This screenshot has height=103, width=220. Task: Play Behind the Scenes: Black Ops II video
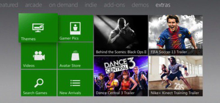(x=121, y=35)
